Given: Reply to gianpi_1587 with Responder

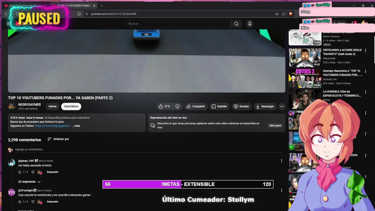Looking at the screenshot, I should (x=52, y=172).
